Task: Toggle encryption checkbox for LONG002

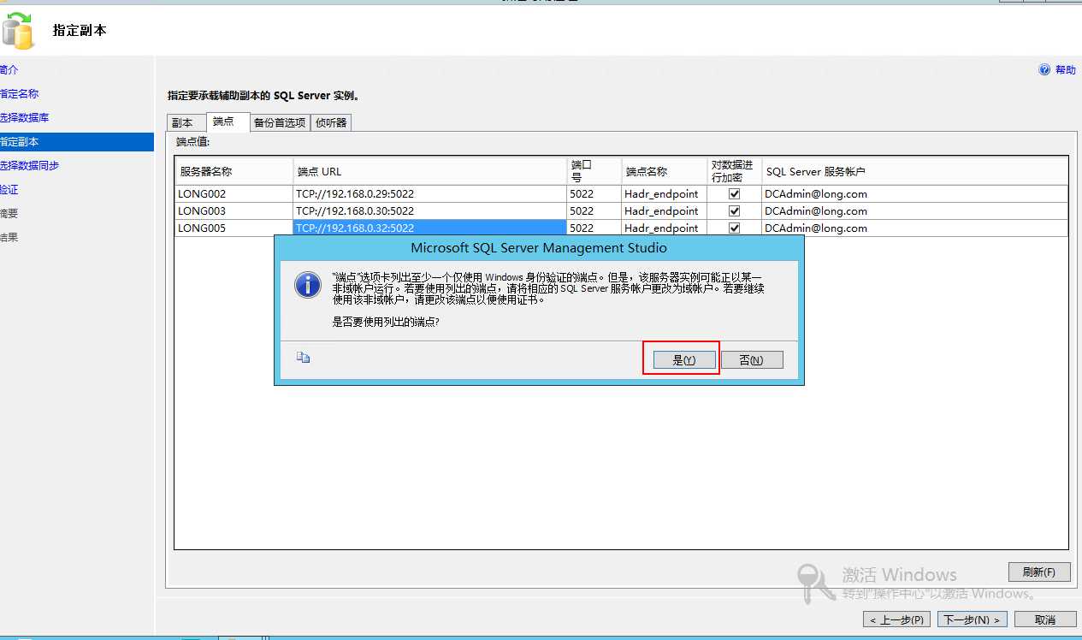Action: [734, 194]
